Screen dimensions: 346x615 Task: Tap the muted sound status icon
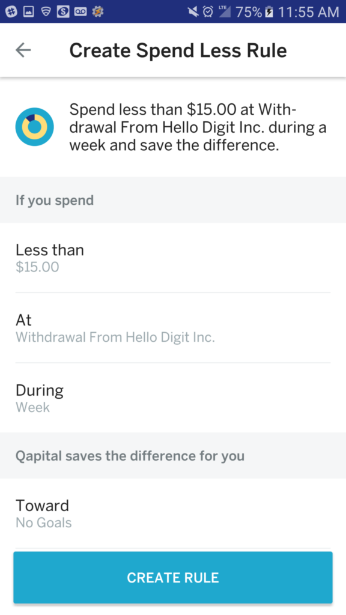[193, 12]
